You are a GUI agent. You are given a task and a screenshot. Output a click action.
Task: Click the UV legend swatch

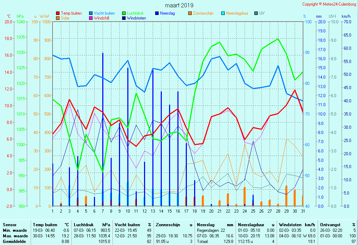pos(256,13)
